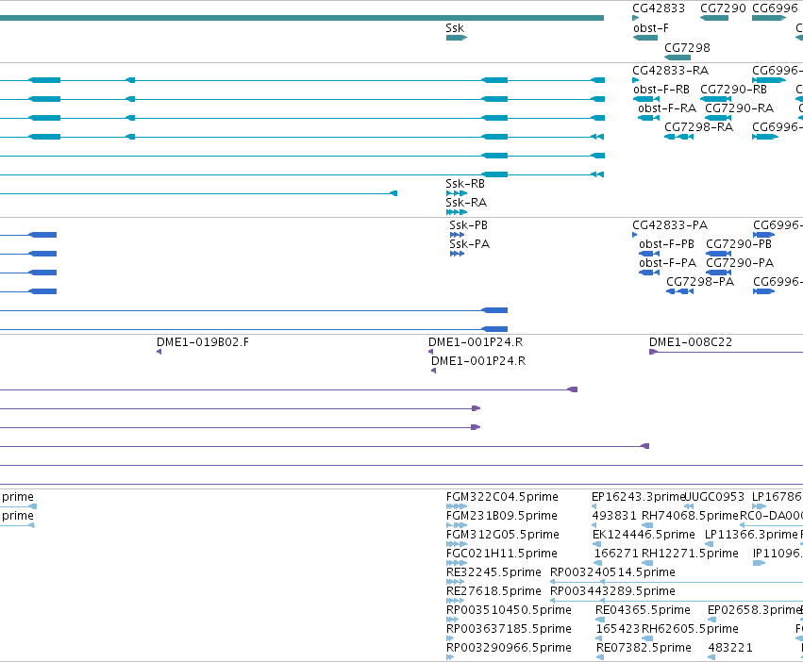Click EST RE32245.5prime
The height and width of the screenshot is (662, 803).
pos(494,572)
